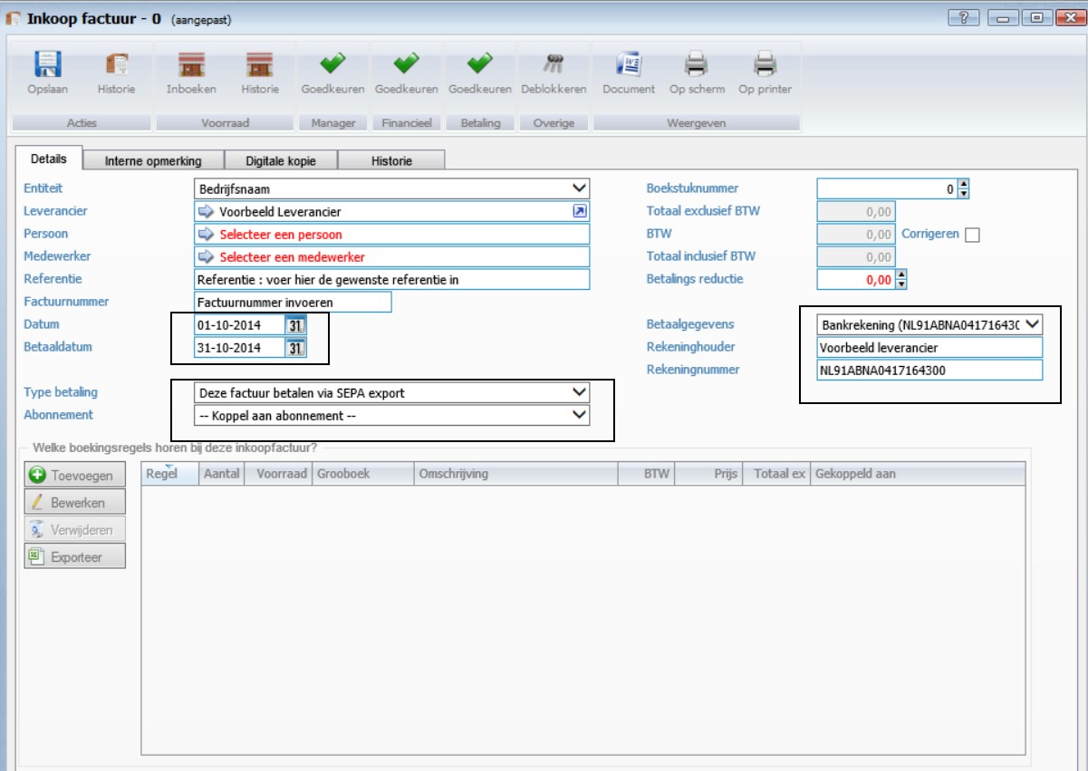Enable the Corrigeren checkbox
This screenshot has width=1088, height=771.
tap(972, 236)
